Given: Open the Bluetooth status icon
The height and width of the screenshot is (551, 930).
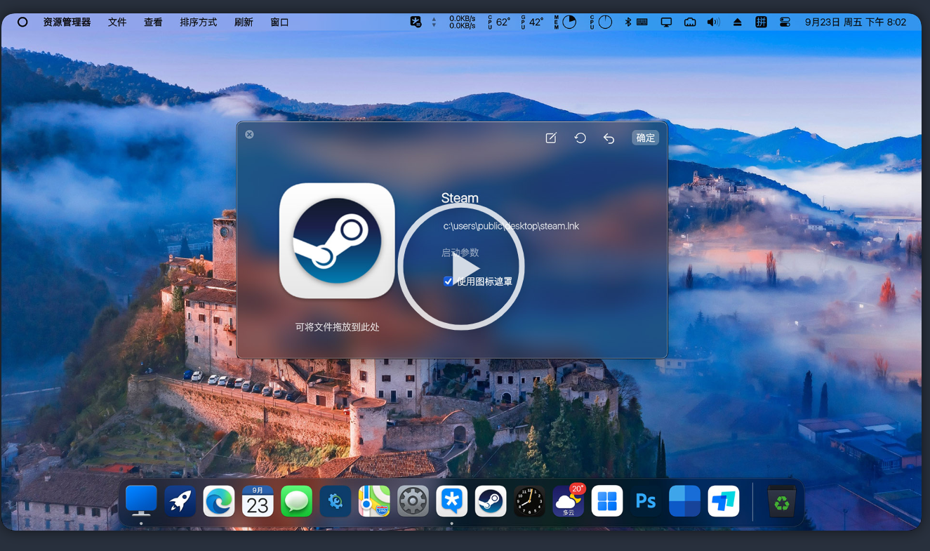Looking at the screenshot, I should (628, 22).
